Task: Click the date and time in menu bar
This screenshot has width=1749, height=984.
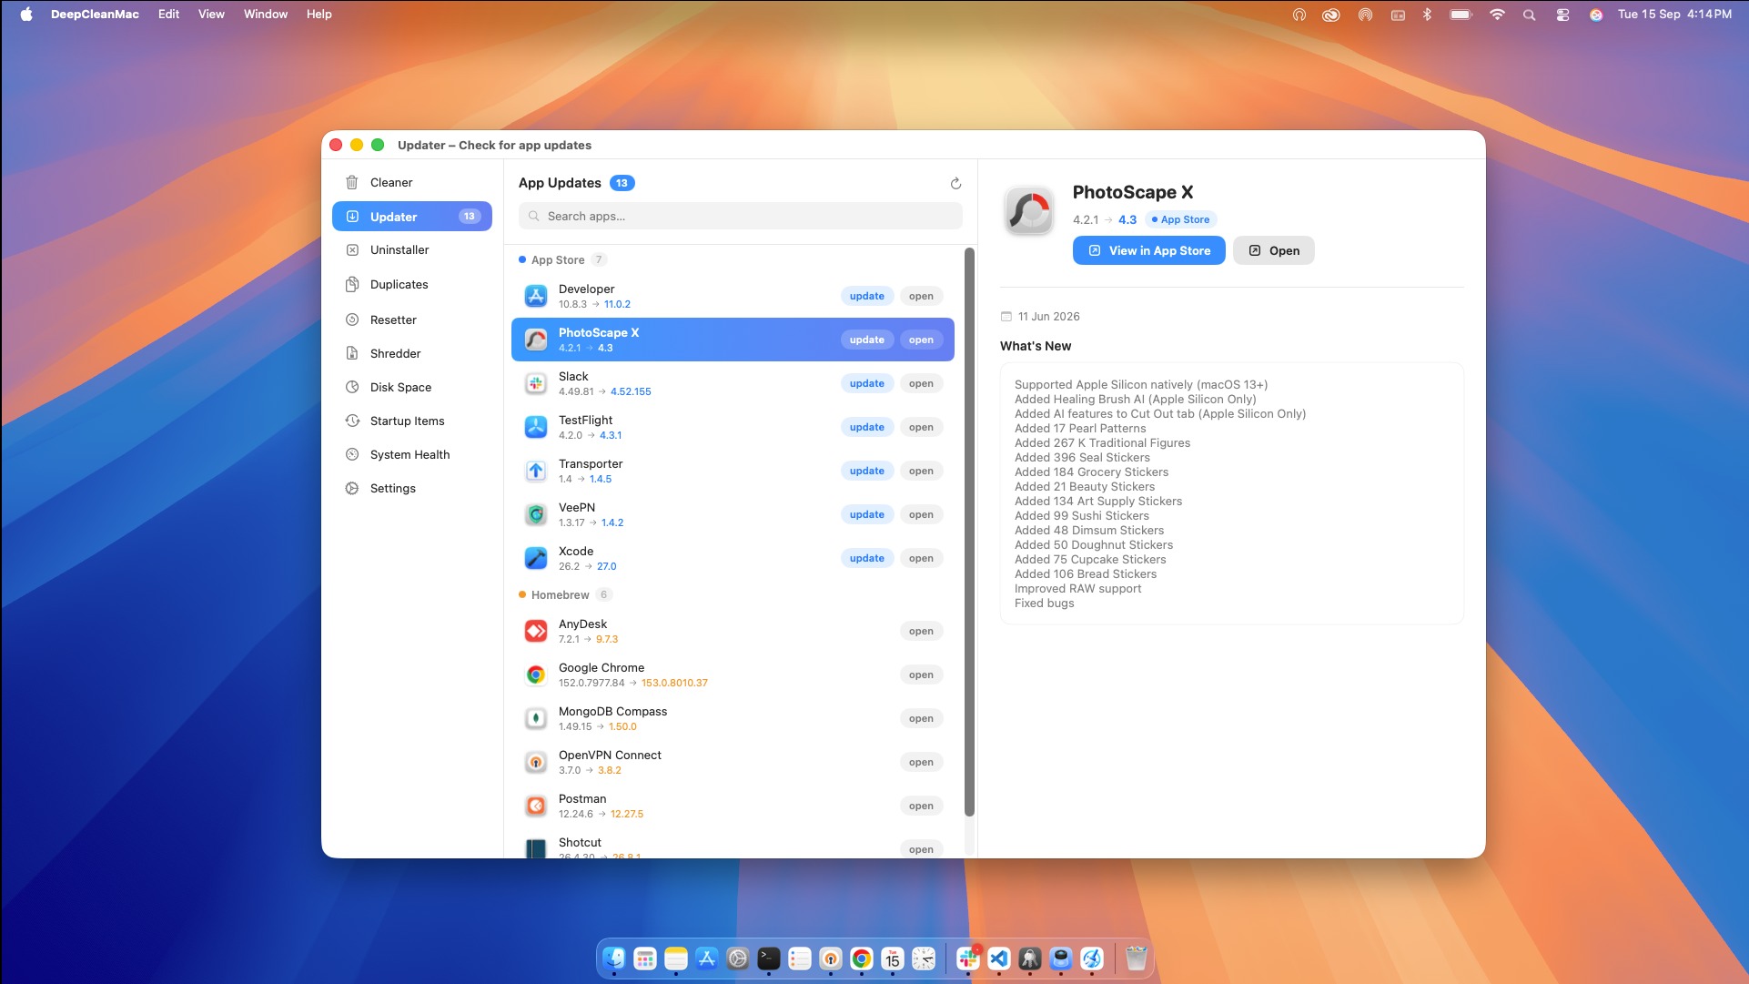Action: click(1674, 14)
